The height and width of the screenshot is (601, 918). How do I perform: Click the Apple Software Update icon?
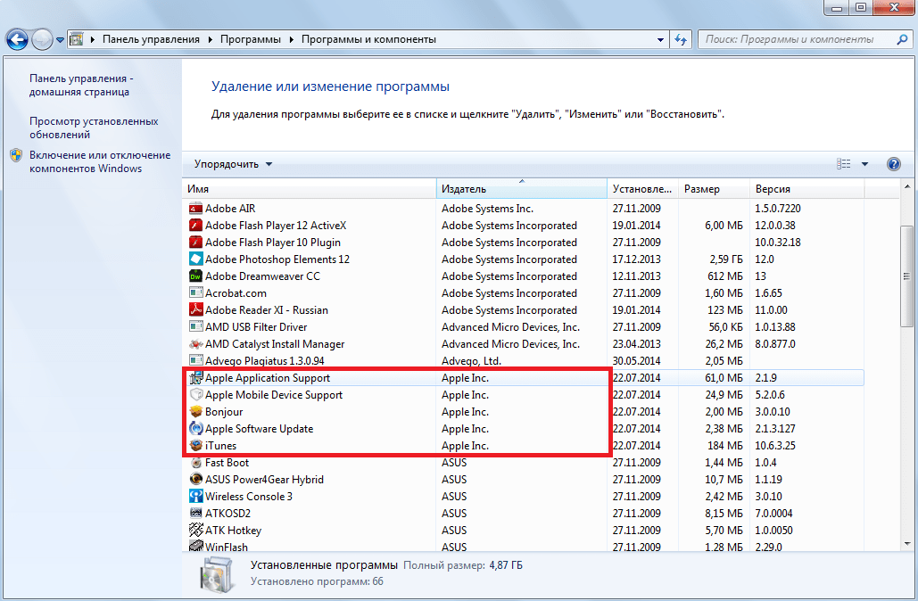pyautogui.click(x=196, y=429)
